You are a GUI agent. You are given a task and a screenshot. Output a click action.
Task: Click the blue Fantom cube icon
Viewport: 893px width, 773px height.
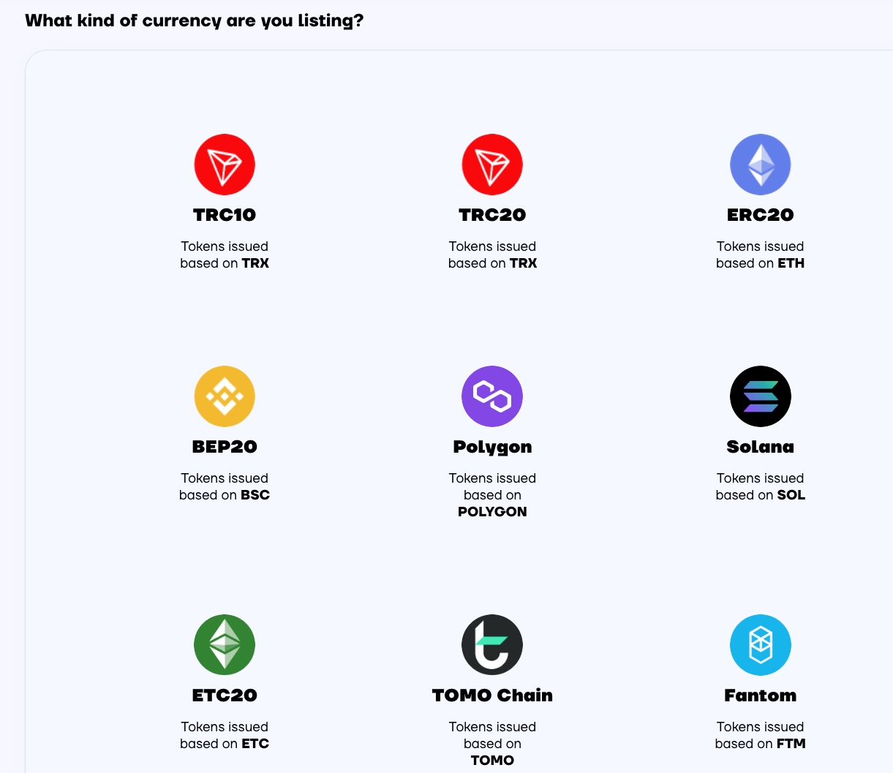pyautogui.click(x=760, y=645)
